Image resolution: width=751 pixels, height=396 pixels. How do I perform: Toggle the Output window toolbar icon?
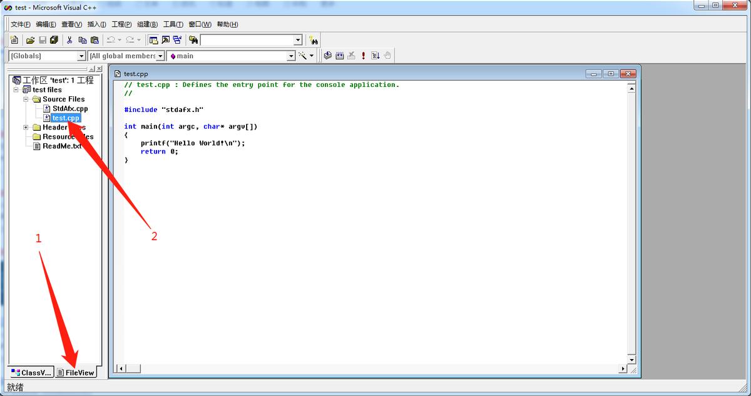(x=166, y=40)
